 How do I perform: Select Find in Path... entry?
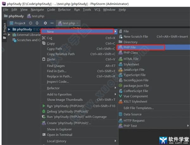pos(57,71)
